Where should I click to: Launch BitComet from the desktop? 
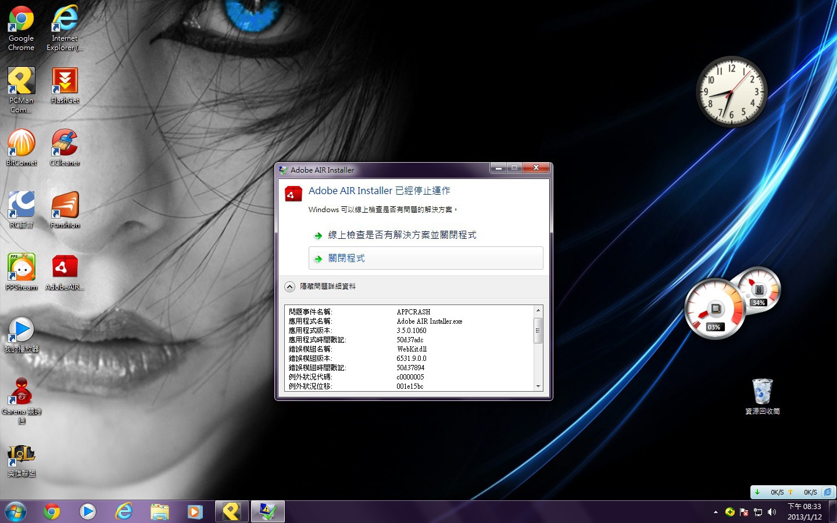pos(22,144)
